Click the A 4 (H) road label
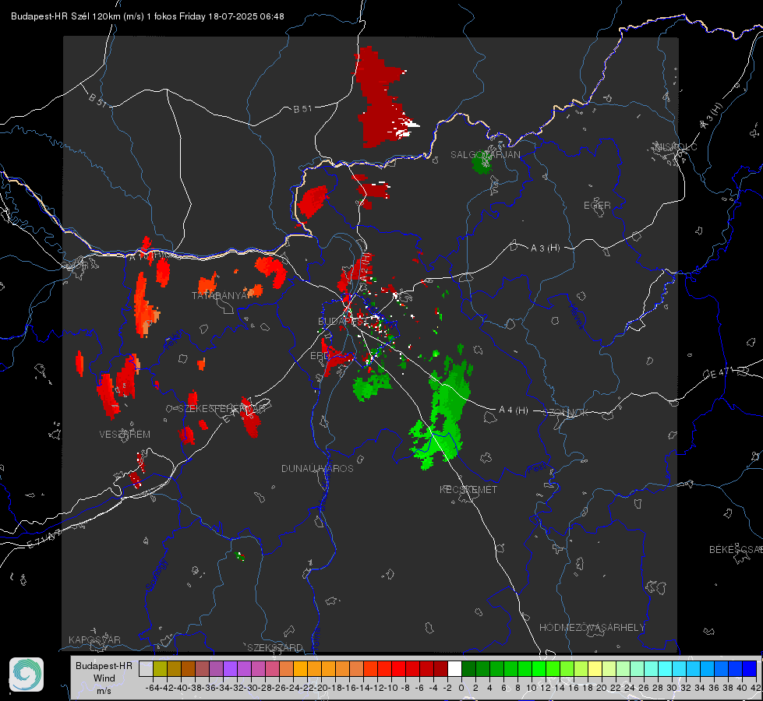This screenshot has height=701, width=763. coord(514,410)
